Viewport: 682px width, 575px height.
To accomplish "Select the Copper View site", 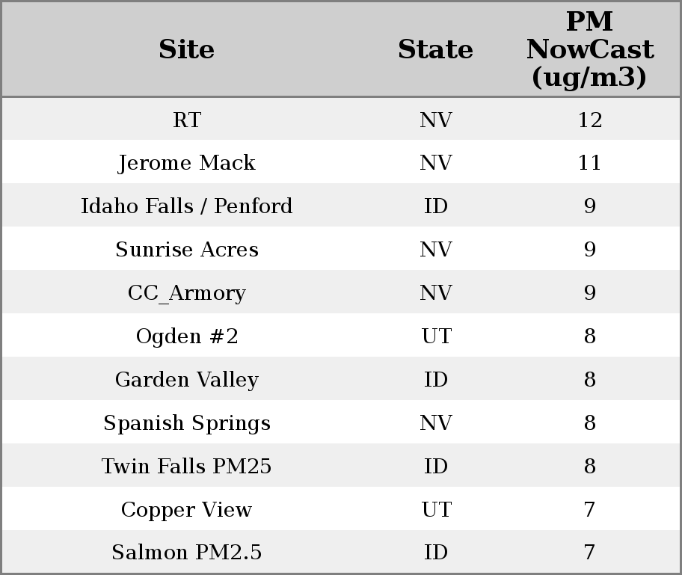I will point(186,510).
